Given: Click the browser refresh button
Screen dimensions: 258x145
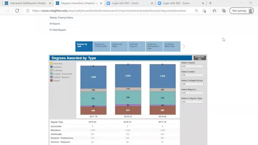Looking at the screenshot, I should [17, 11].
